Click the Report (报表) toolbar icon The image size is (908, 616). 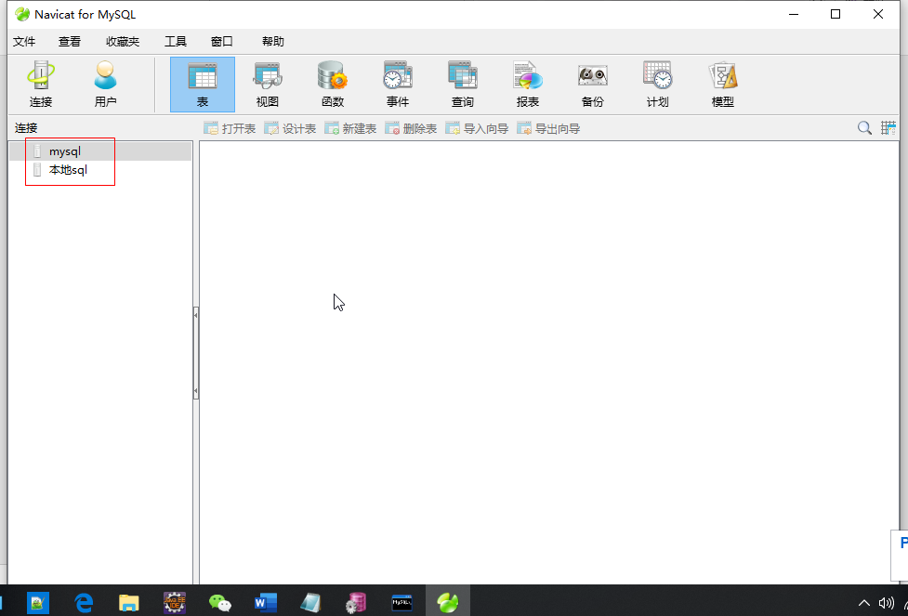tap(528, 85)
